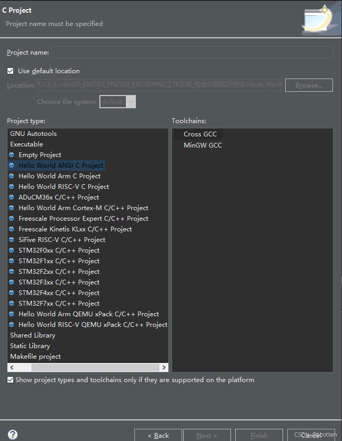Click the icon beside ADuCM36x C/C++ Project
Screen dimensions: 342x441
(x=12, y=197)
